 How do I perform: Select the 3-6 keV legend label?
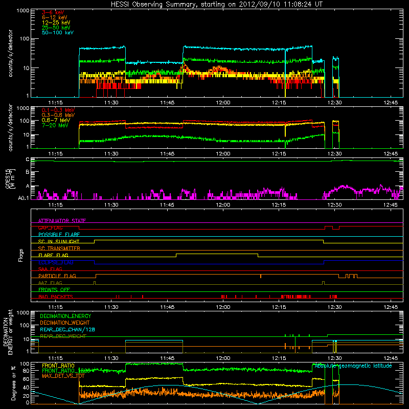click(53, 12)
